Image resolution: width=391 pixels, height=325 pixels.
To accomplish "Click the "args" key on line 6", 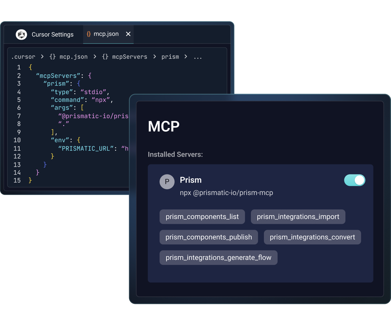I will (62, 108).
